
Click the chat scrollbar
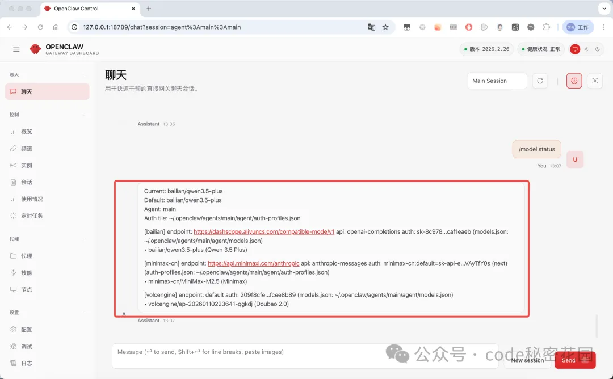[597, 326]
